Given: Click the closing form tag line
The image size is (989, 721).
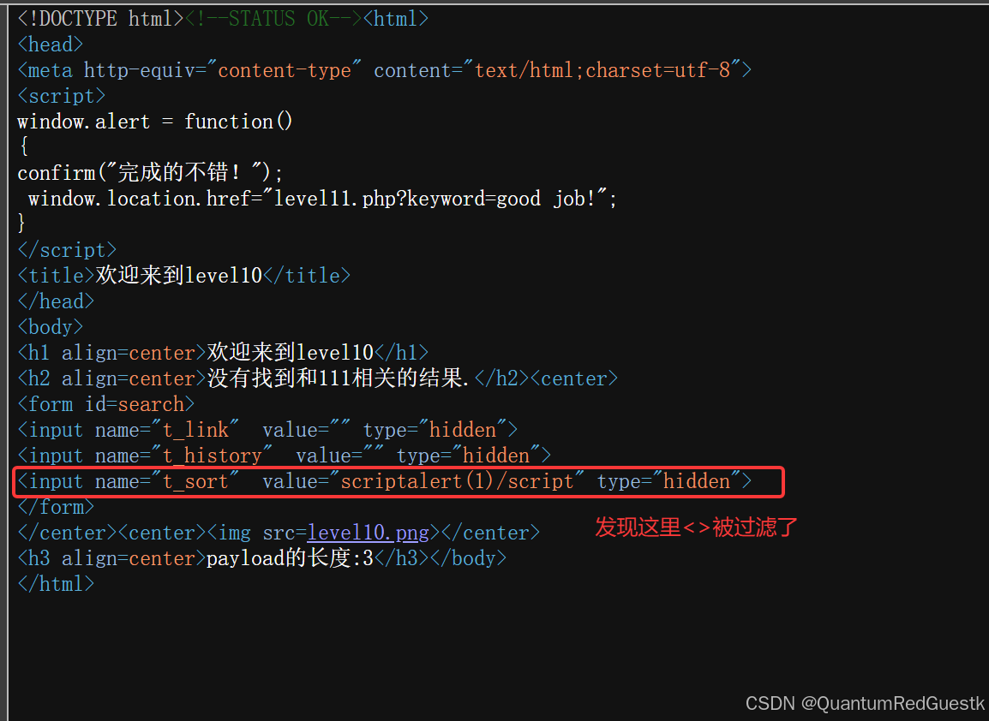Looking at the screenshot, I should click(x=57, y=507).
